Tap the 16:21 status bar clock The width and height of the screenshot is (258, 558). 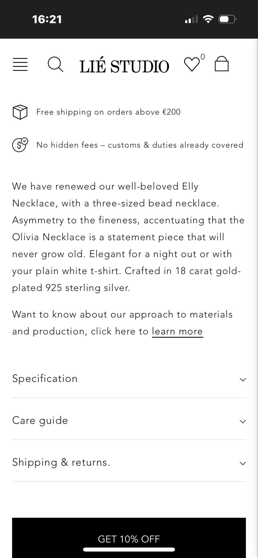pyautogui.click(x=47, y=19)
